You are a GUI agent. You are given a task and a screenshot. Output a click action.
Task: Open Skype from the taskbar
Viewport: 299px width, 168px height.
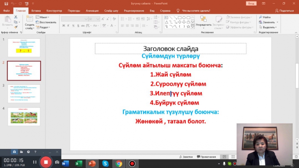[105, 164]
